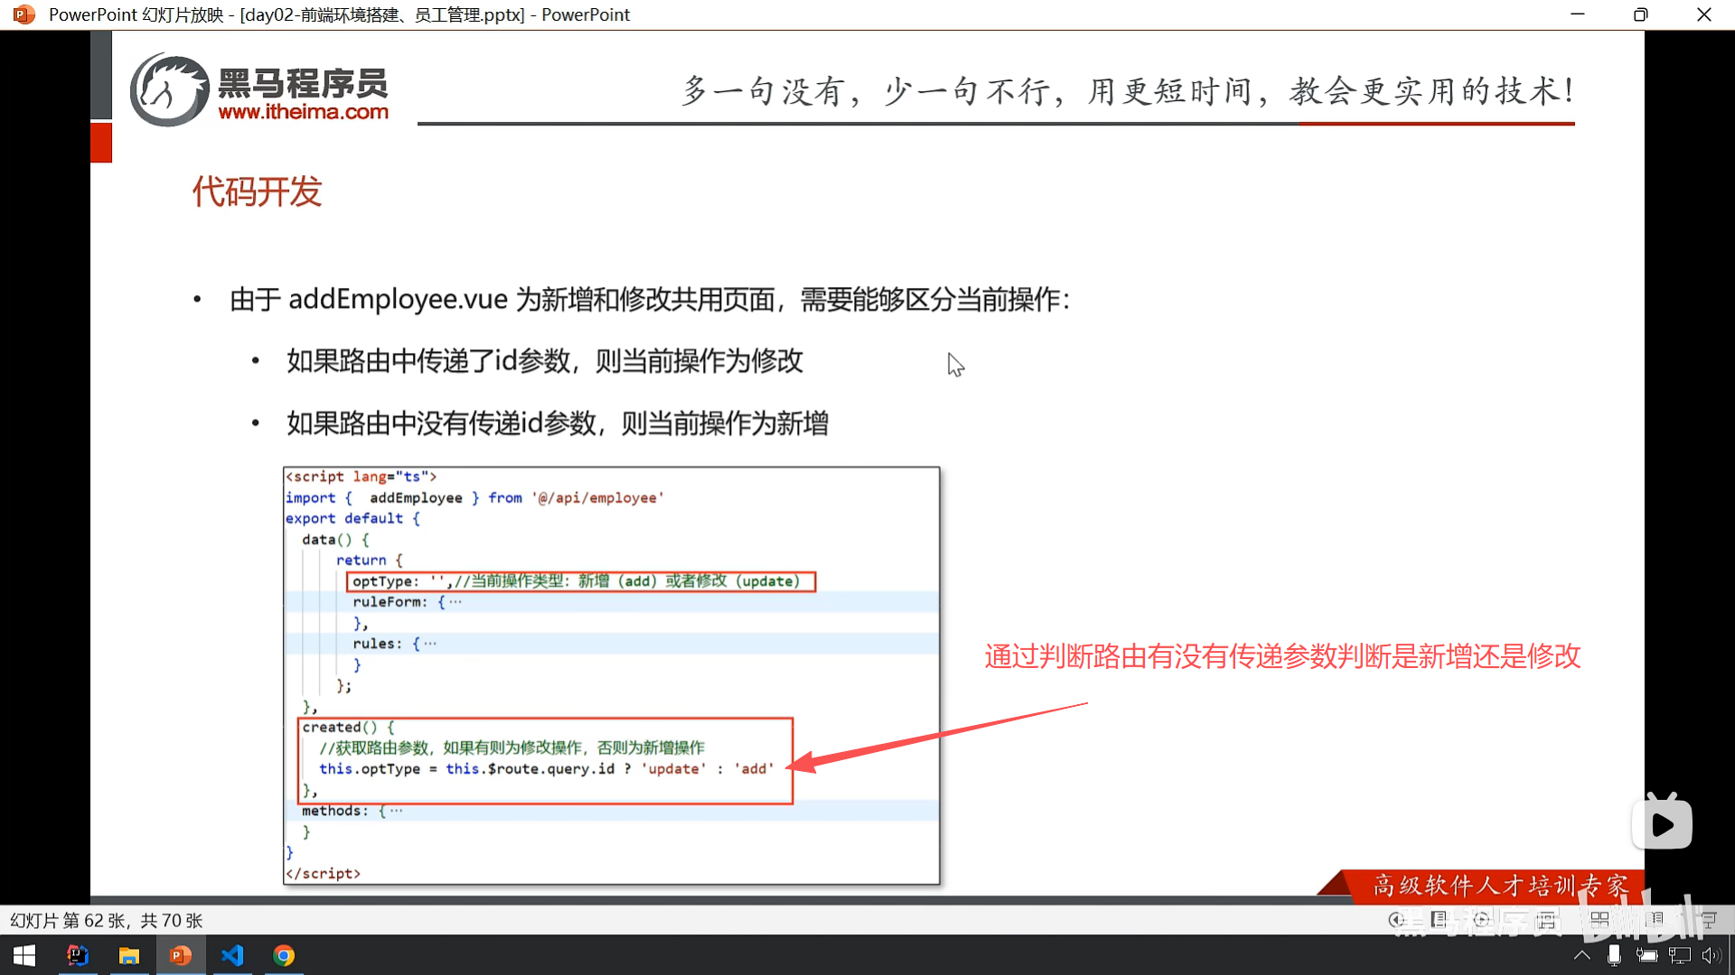Image resolution: width=1735 pixels, height=975 pixels.
Task: Restore down the PowerPoint window
Action: click(x=1640, y=14)
